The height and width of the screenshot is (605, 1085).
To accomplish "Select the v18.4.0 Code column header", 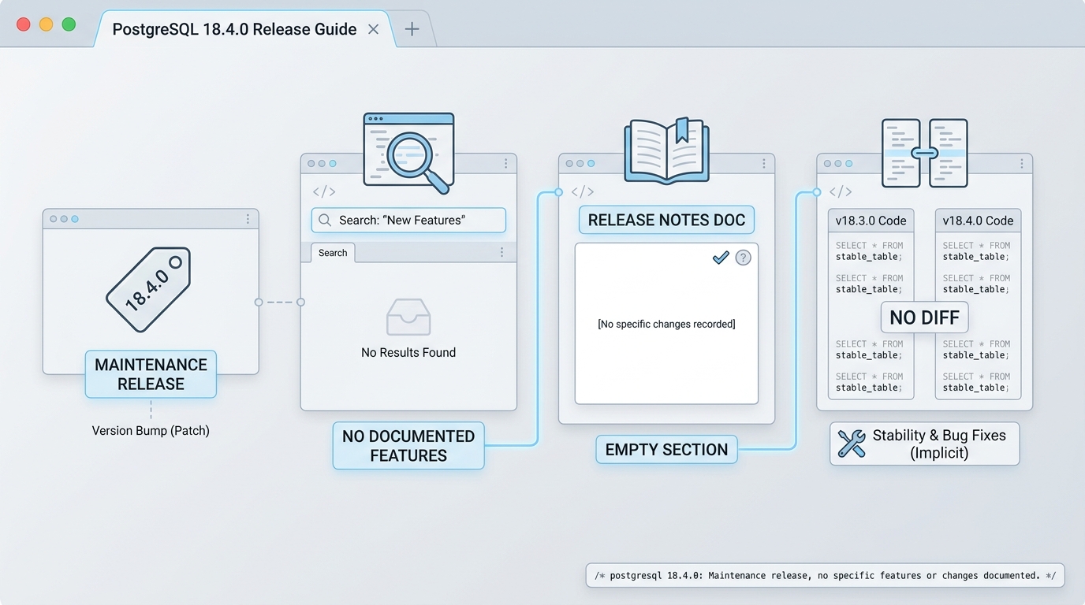I will coord(978,221).
